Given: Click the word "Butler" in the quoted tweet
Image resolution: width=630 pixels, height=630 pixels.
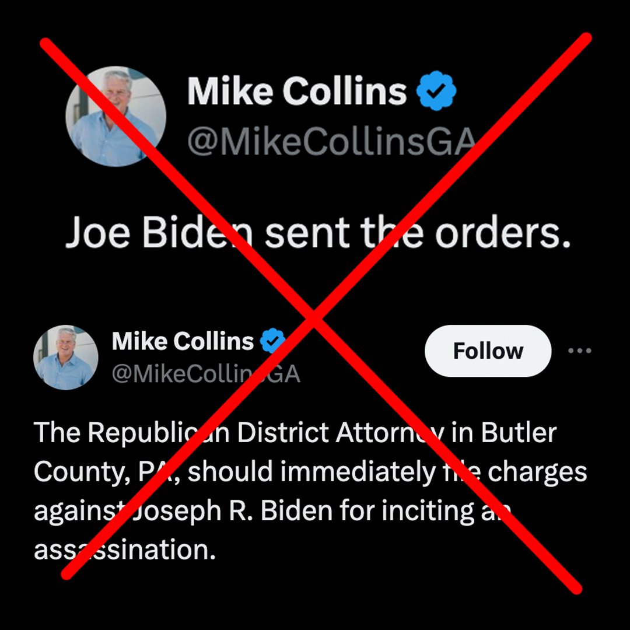Looking at the screenshot, I should click(519, 432).
